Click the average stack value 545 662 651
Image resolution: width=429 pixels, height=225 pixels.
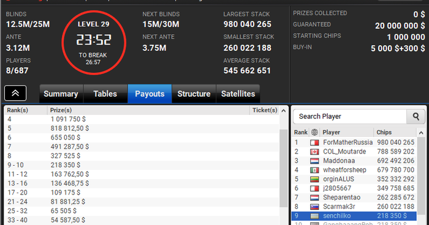(x=247, y=71)
